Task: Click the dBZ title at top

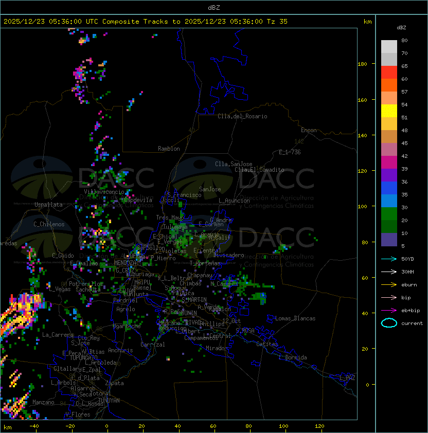Action: point(214,8)
